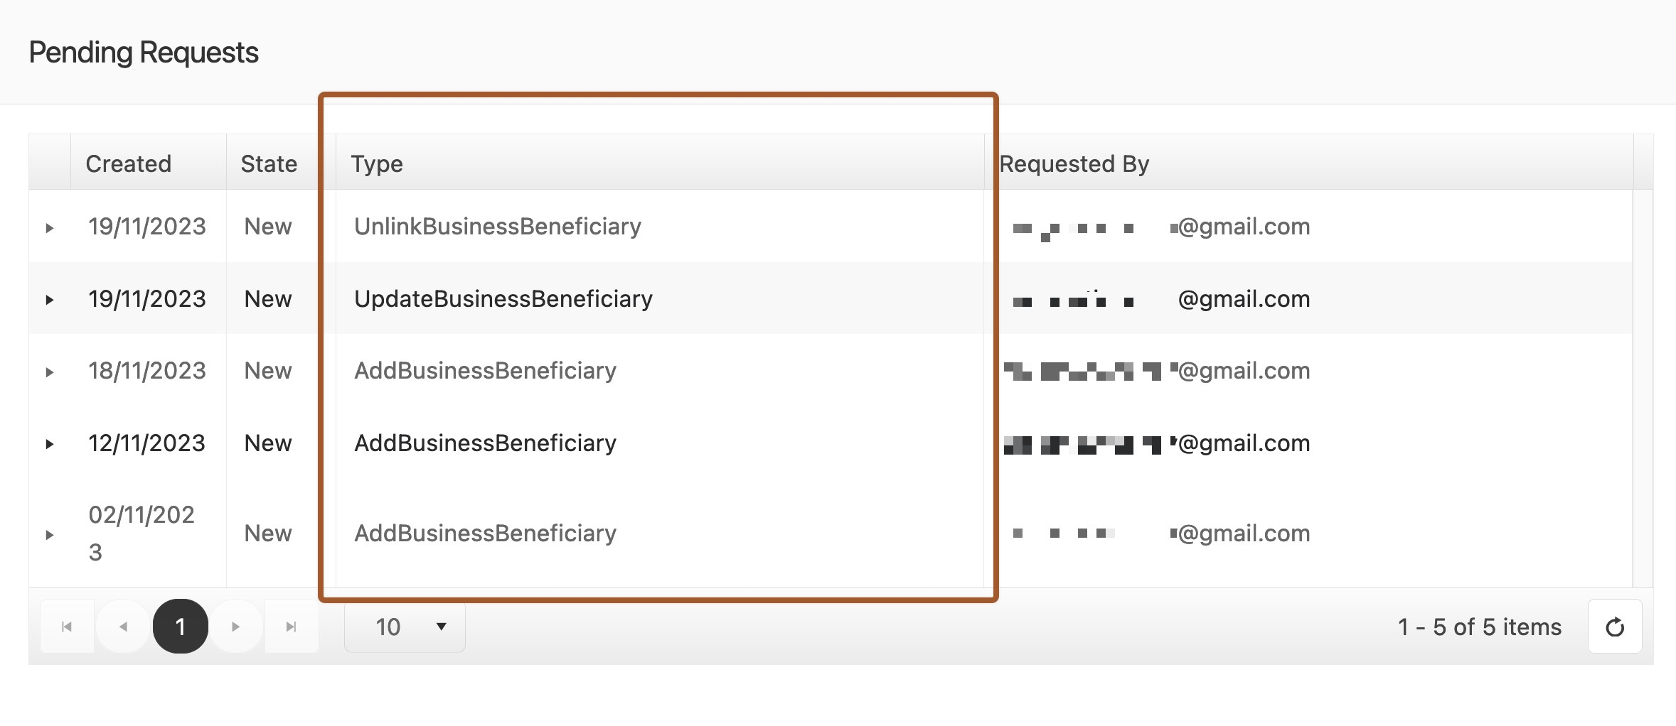Click the refresh grid icon
Image resolution: width=1676 pixels, height=726 pixels.
click(1614, 627)
